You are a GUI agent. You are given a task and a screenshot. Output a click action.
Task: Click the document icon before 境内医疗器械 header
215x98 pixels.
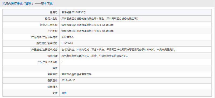[4, 3]
